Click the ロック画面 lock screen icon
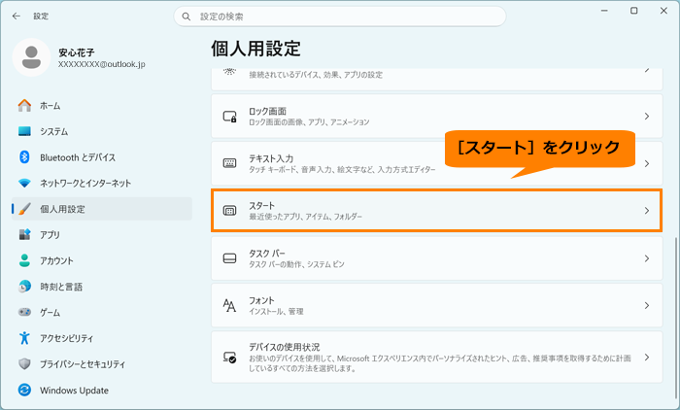Viewport: 680px width, 410px height. [229, 117]
